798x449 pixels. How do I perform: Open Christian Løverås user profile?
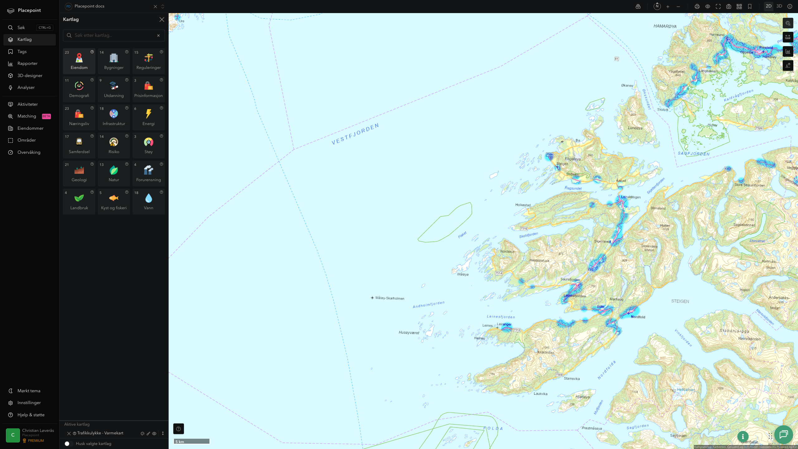(x=30, y=435)
